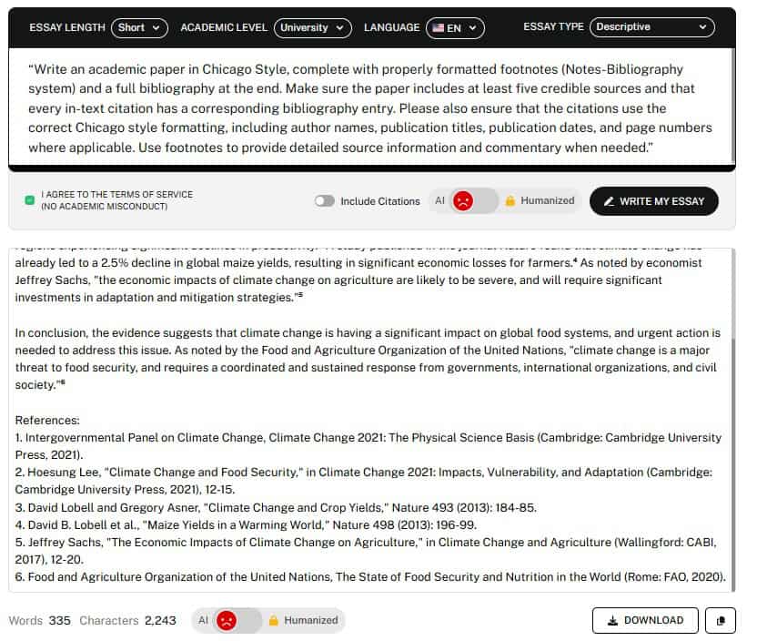Open the Academic Level dropdown showing University

pyautogui.click(x=312, y=27)
